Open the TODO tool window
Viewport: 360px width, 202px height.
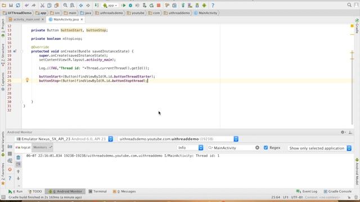pos(35,191)
